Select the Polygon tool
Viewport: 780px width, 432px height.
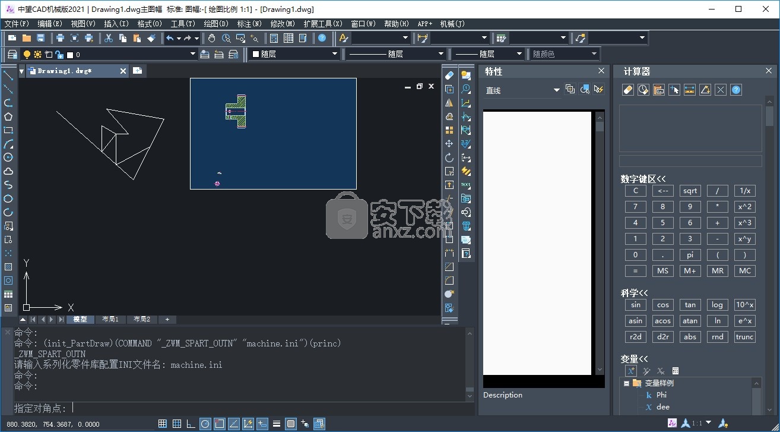point(8,116)
